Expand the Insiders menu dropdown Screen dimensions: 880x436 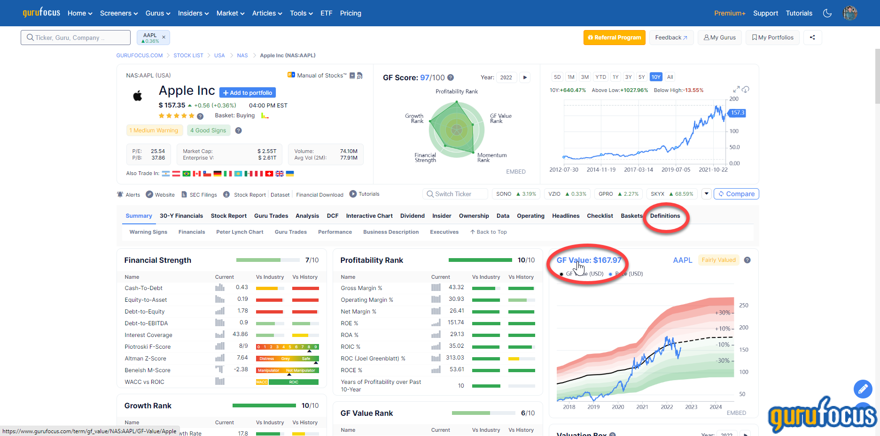(193, 13)
